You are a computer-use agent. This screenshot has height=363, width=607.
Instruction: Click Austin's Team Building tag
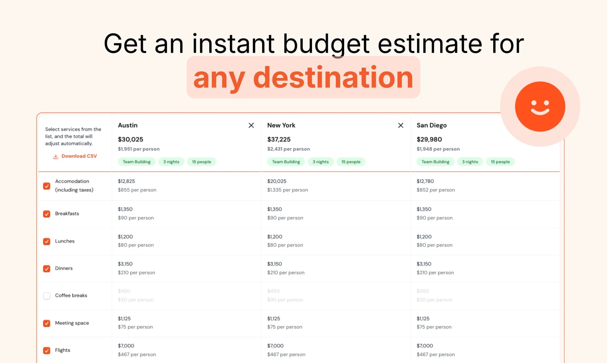[137, 162]
